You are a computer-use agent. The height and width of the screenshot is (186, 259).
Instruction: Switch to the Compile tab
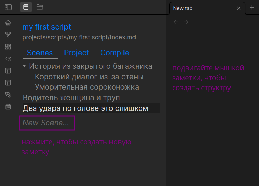coord(115,53)
